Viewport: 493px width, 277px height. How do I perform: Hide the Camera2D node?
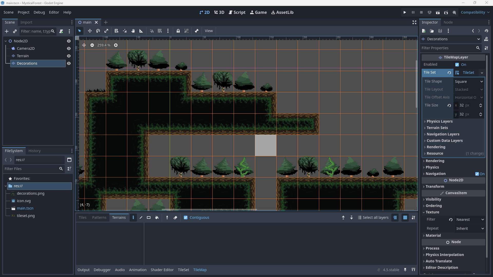(69, 48)
